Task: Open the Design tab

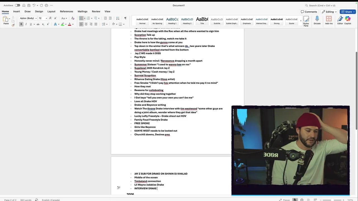Action: click(x=39, y=11)
